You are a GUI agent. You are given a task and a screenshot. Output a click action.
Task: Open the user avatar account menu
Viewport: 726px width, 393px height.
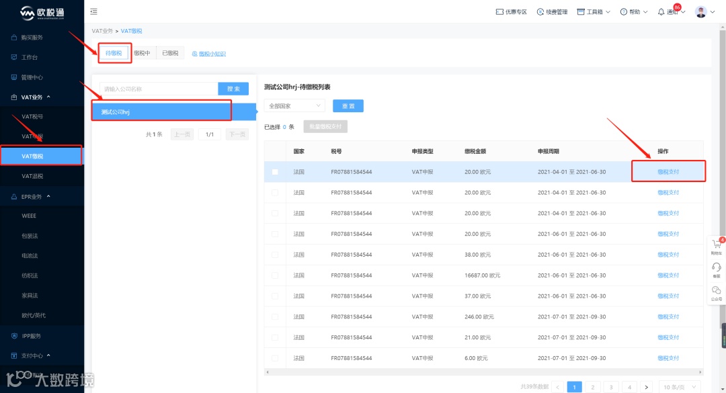click(x=705, y=12)
